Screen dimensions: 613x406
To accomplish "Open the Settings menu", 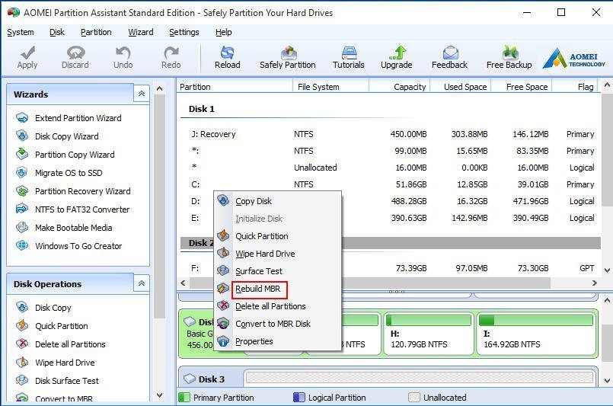I will coord(184,32).
